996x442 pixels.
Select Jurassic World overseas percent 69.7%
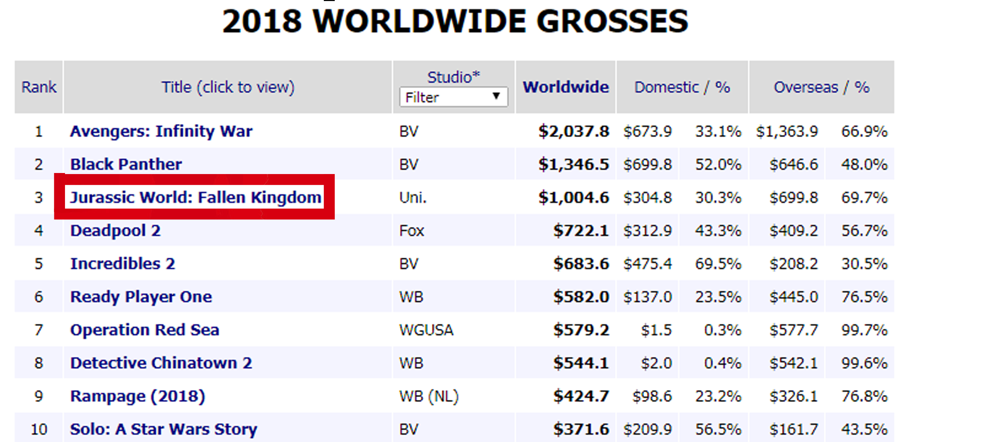[x=865, y=198]
